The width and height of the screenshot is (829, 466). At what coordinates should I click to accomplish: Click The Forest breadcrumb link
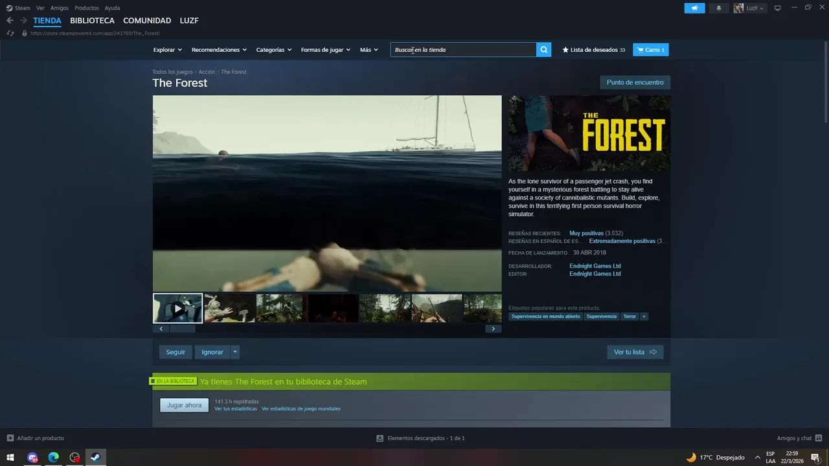coord(234,72)
